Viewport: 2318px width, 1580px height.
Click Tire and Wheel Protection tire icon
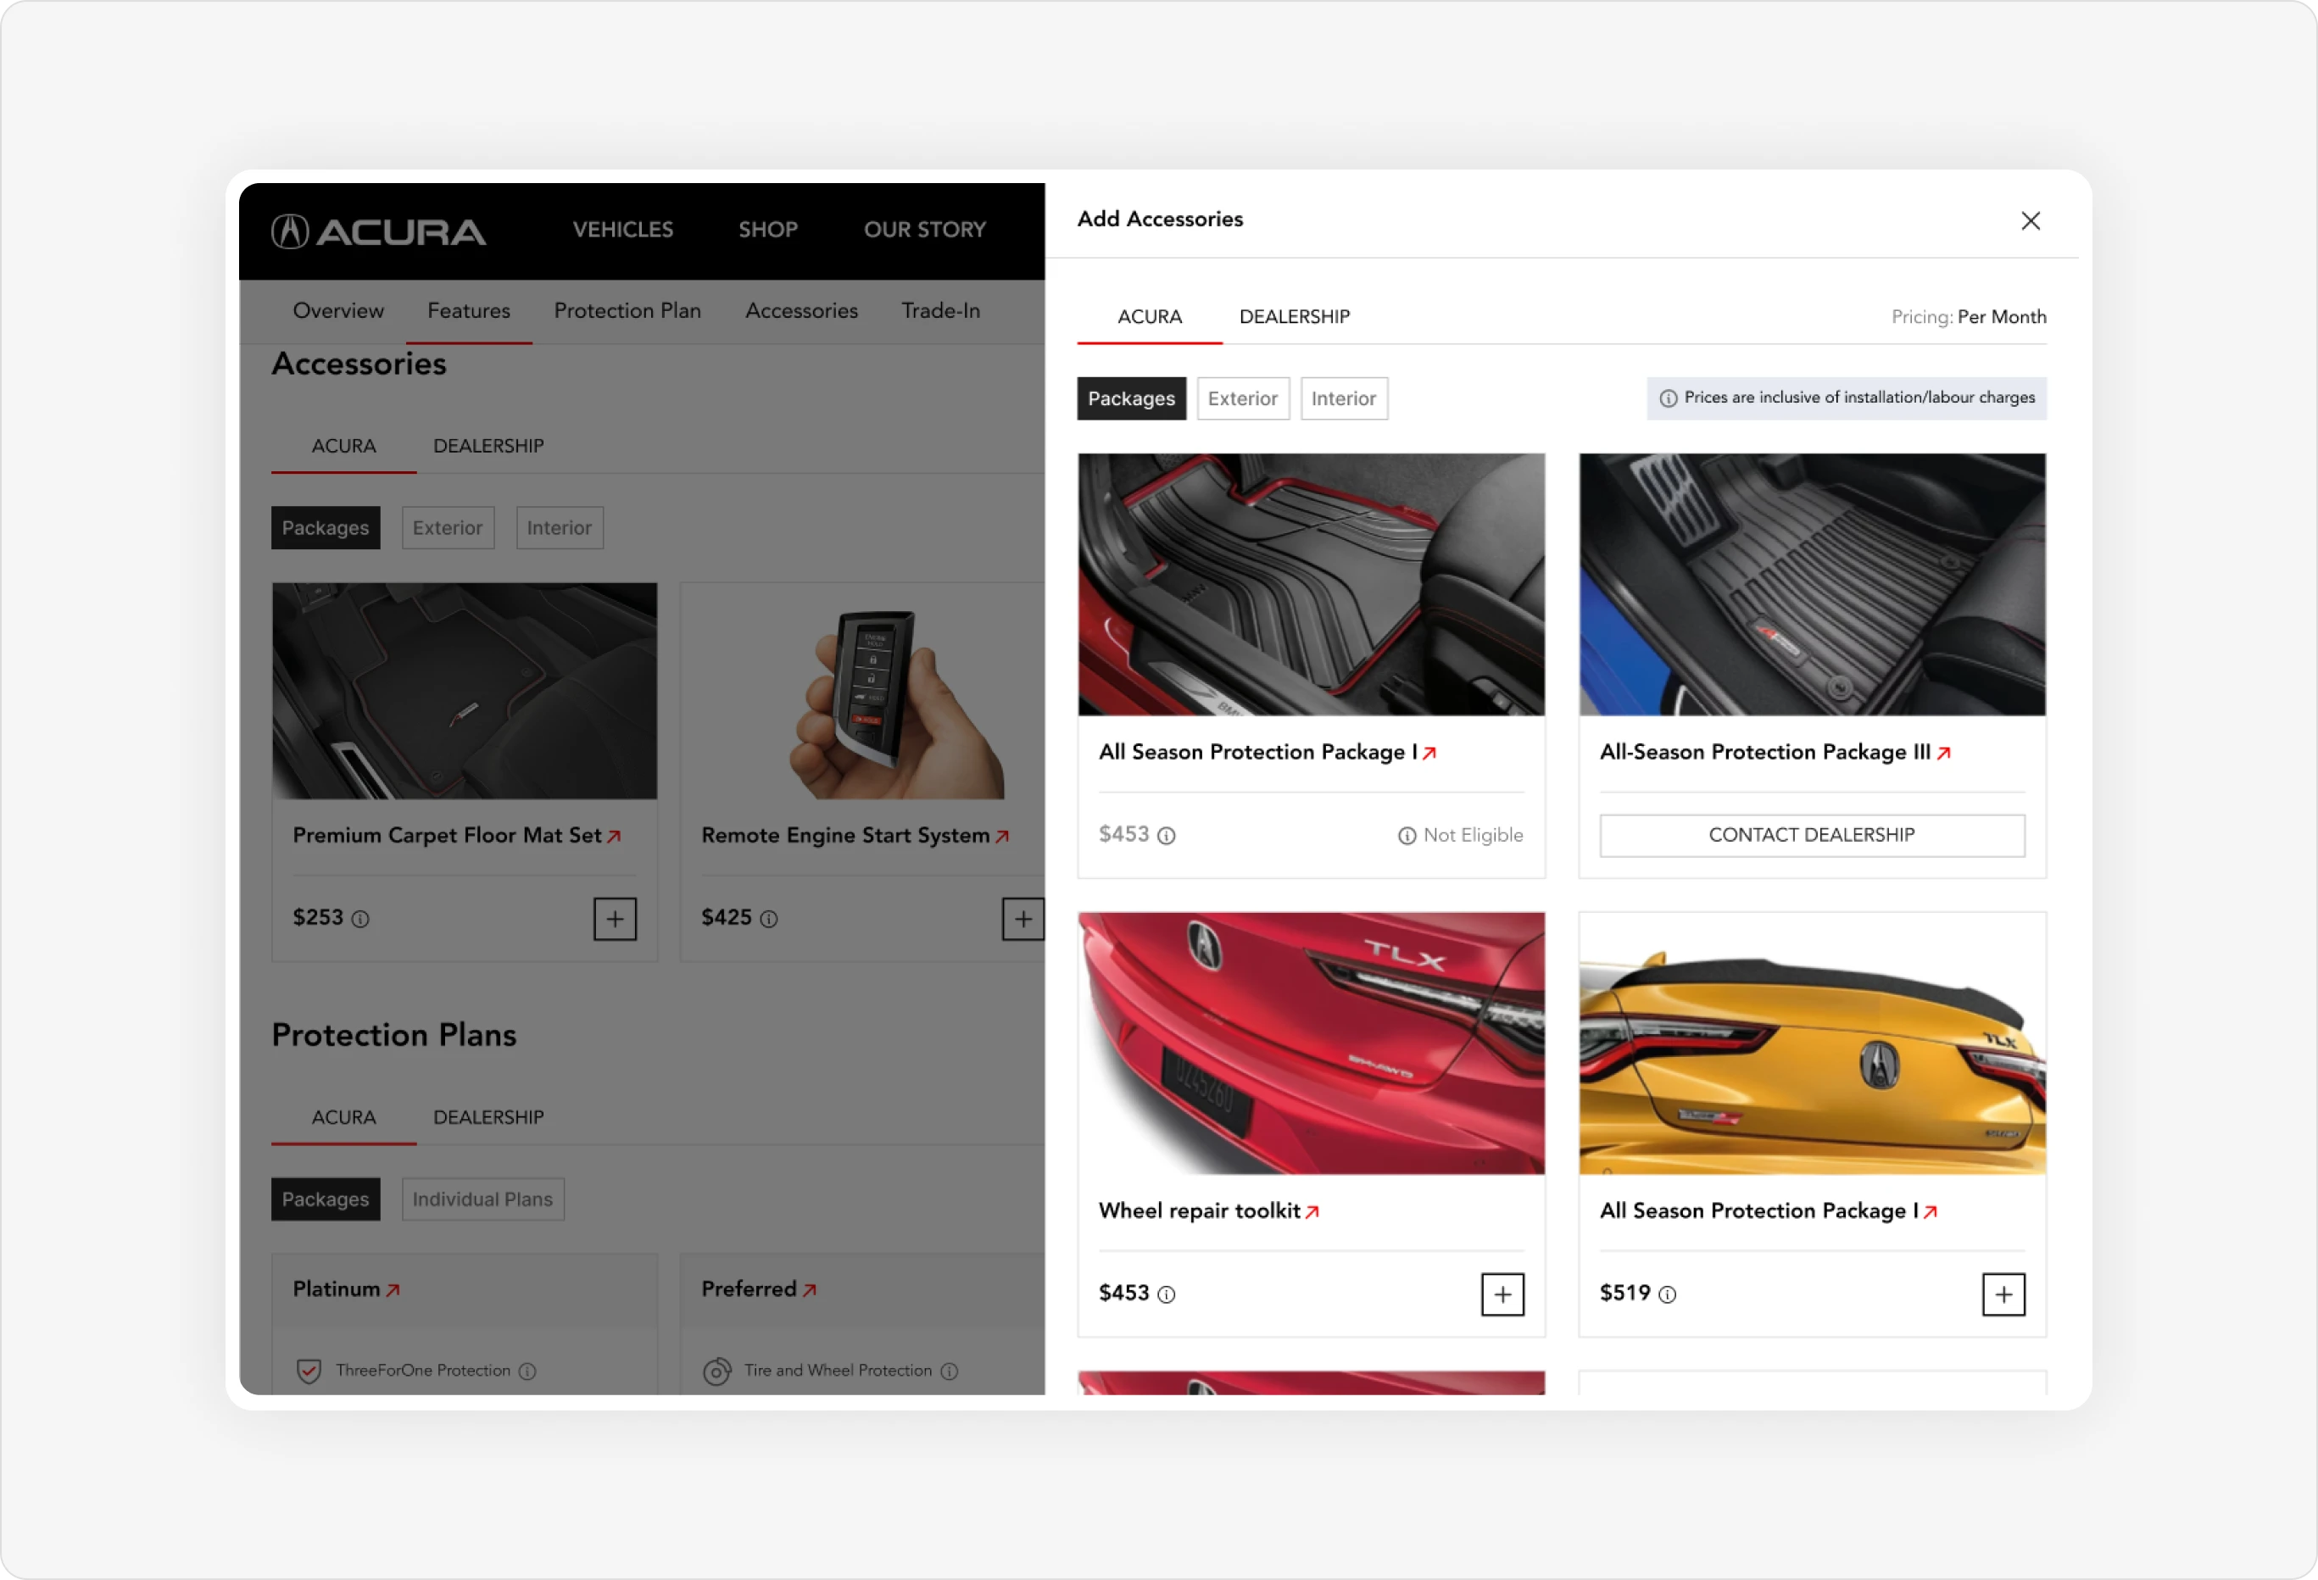[x=716, y=1371]
